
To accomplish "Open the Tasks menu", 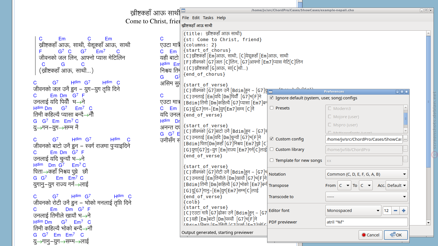I will (x=208, y=18).
